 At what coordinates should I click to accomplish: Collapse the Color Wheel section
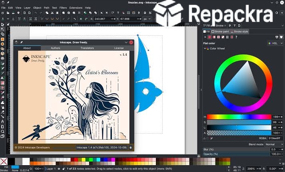click(205, 48)
